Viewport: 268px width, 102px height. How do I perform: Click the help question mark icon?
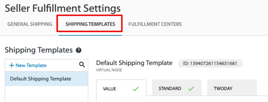[x=78, y=50]
